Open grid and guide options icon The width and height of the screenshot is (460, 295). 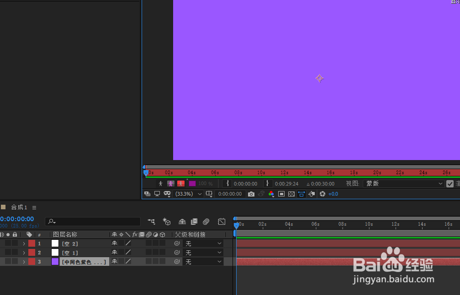point(209,194)
